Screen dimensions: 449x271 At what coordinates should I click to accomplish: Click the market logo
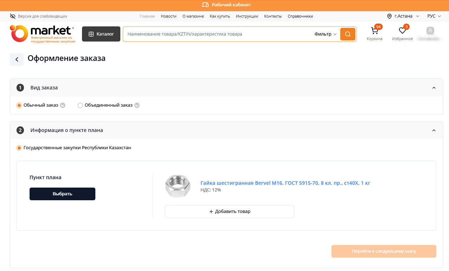point(42,34)
